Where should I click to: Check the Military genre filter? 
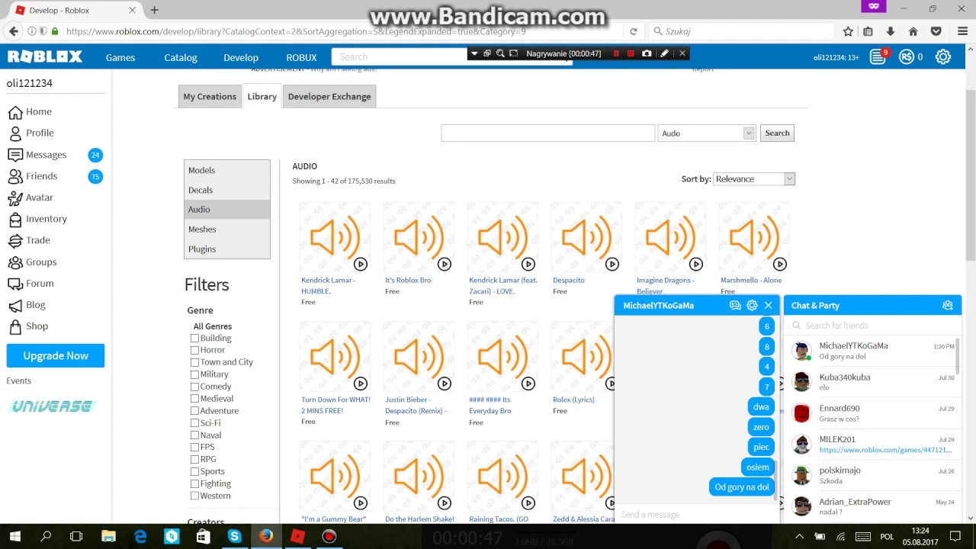coord(194,374)
